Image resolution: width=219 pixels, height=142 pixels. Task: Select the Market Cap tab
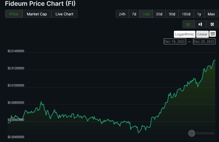click(37, 14)
